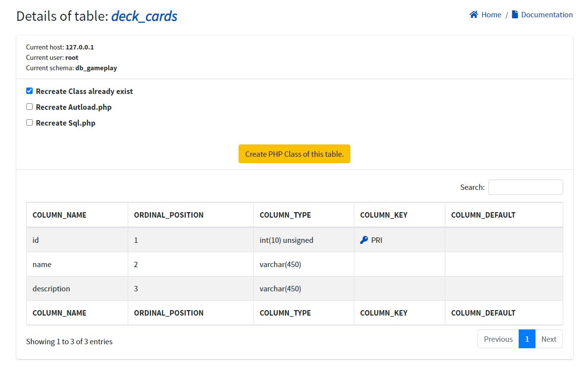Image resolution: width=582 pixels, height=368 pixels.
Task: Select page 1 in pagination
Action: pos(527,339)
